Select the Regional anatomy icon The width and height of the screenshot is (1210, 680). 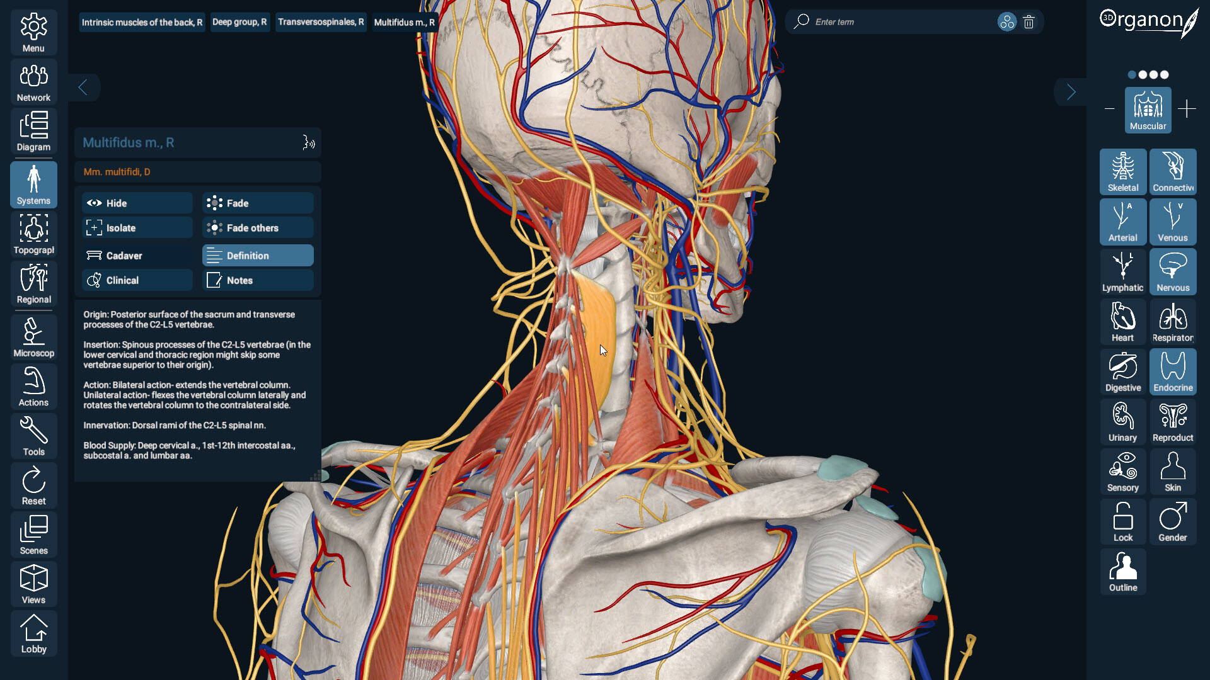(x=33, y=283)
